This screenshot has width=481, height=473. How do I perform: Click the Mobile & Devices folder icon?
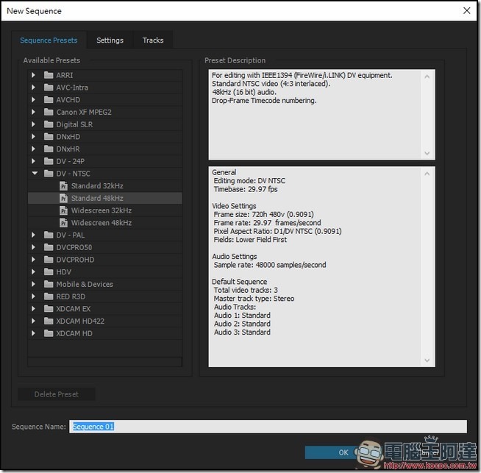coord(49,284)
